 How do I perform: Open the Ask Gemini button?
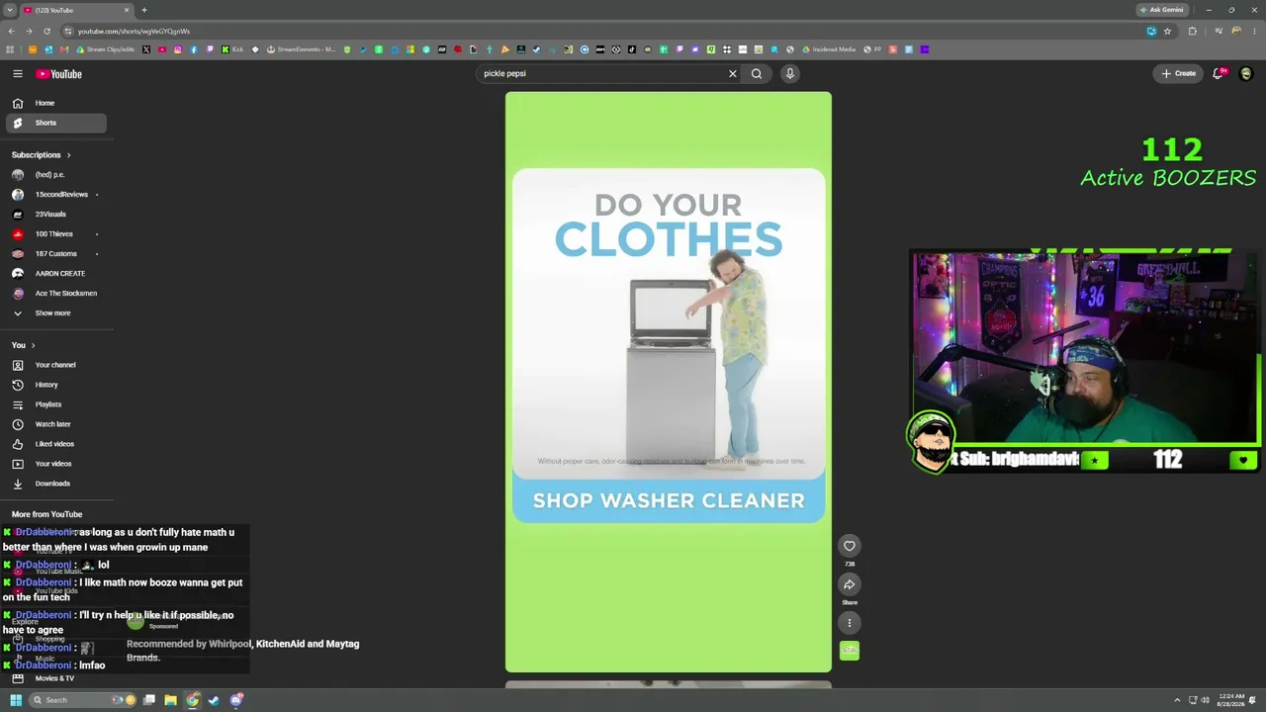click(1162, 10)
